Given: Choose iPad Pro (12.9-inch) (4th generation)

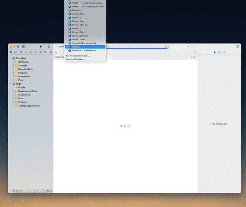Looking at the screenshot, I should point(85,6).
